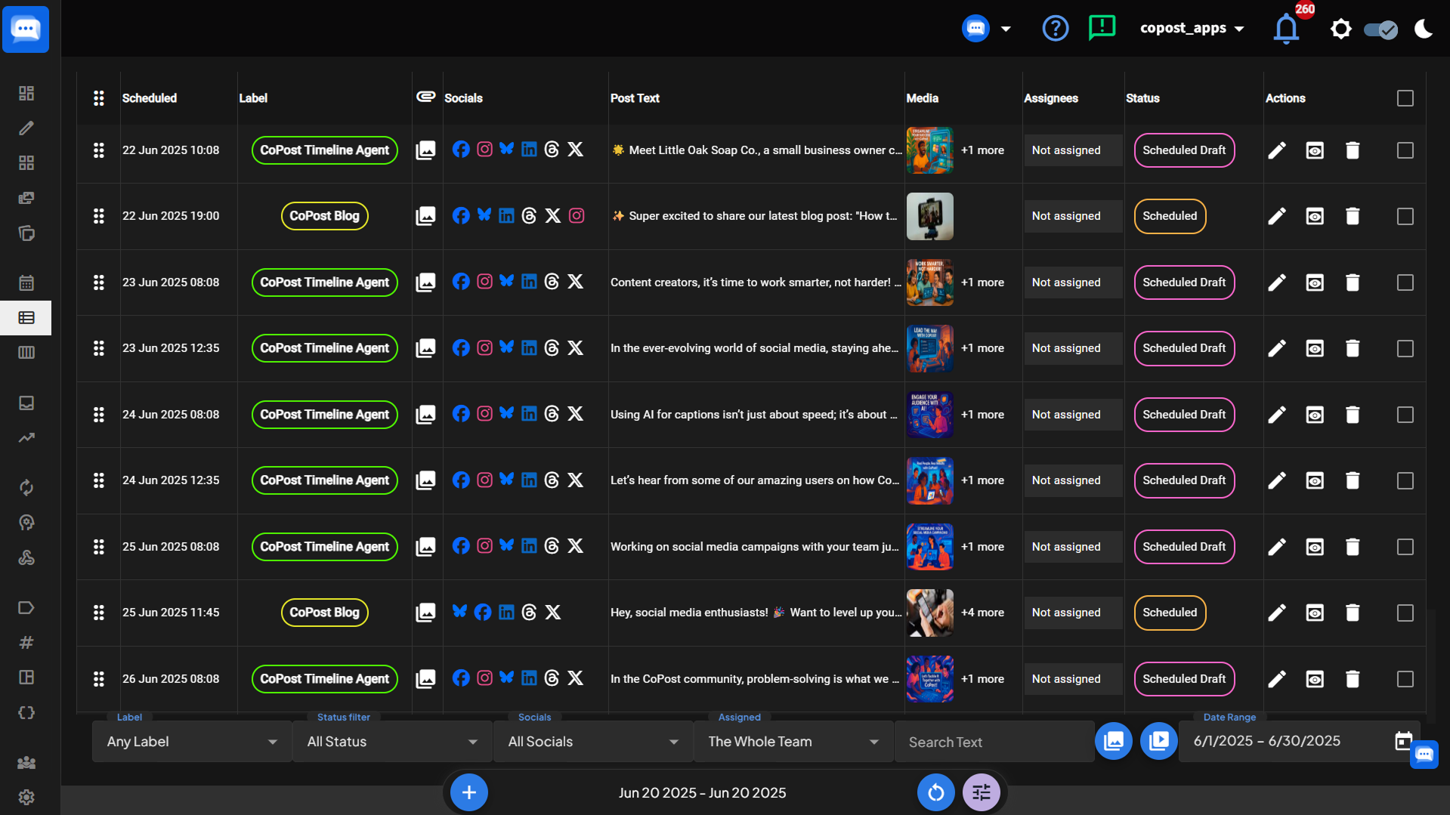Check the 26 Jun 2025 08:08 row checkbox
Screen dimensions: 1450x815
[1405, 679]
